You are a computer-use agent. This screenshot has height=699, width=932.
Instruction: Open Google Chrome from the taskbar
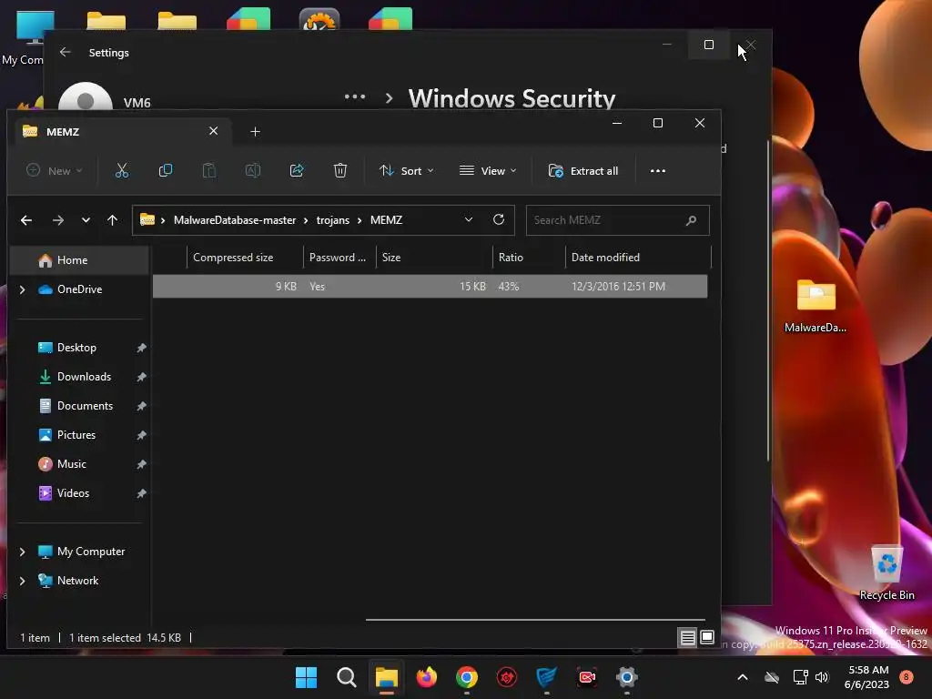pyautogui.click(x=467, y=677)
